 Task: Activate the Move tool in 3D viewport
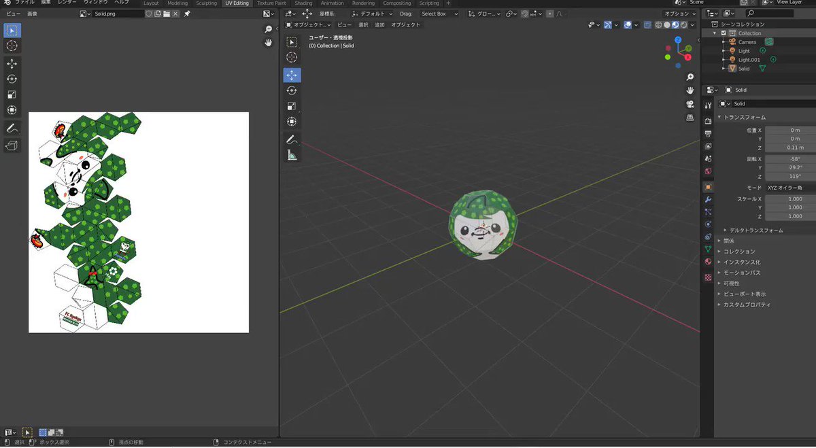292,75
